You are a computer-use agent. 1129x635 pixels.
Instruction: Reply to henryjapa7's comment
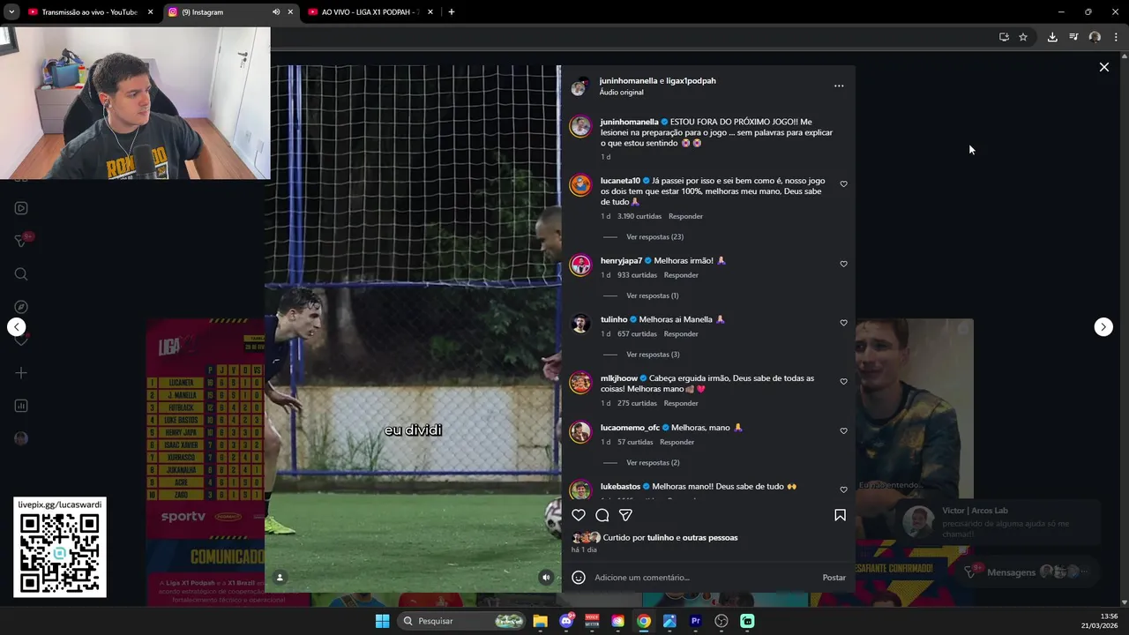[681, 275]
